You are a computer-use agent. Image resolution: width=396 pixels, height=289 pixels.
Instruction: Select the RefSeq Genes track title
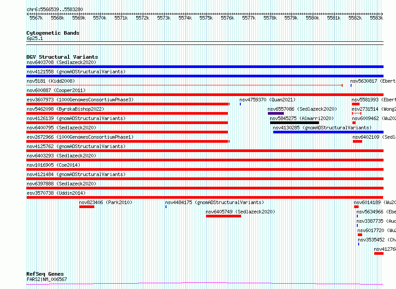[x=45, y=274]
